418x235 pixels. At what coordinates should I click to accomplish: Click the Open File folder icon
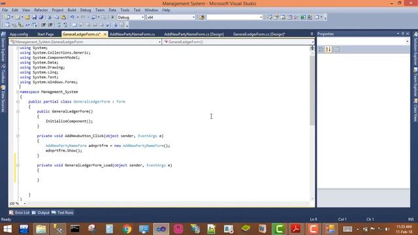pyautogui.click(x=27, y=18)
